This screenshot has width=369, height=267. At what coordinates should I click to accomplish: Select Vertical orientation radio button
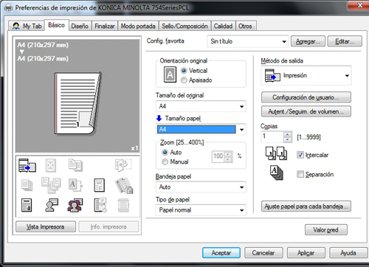tap(184, 71)
